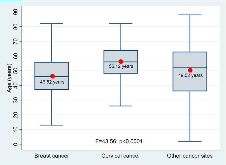Click the "Breast cancer" x-axis label
The height and width of the screenshot is (165, 226).
52,156
